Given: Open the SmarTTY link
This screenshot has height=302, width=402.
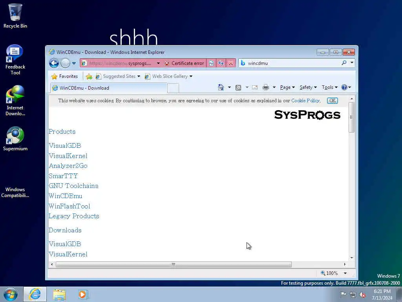Looking at the screenshot, I should click(63, 176).
